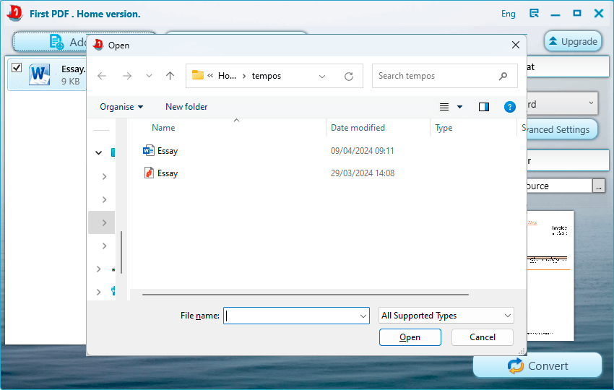The width and height of the screenshot is (614, 390).
Task: Click the First PDF logo icon
Action: [x=15, y=13]
